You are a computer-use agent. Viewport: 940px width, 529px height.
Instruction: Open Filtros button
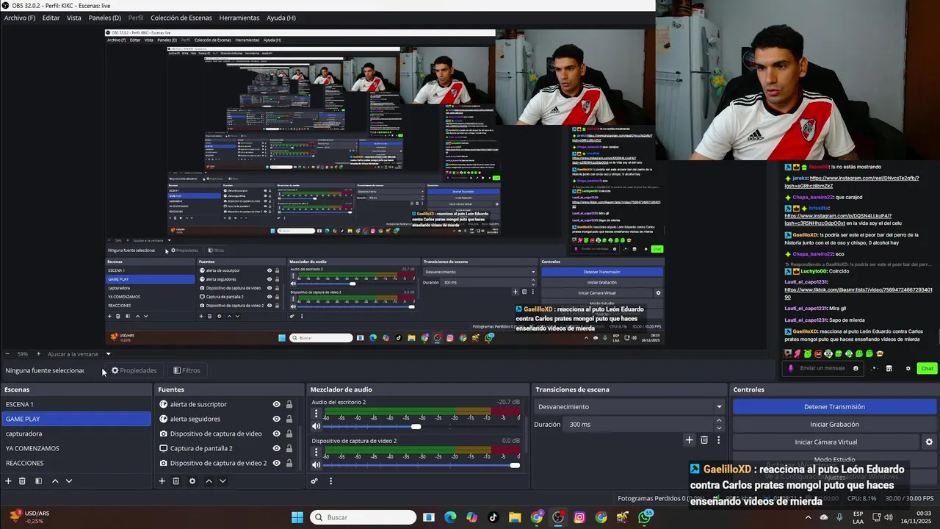click(x=187, y=370)
